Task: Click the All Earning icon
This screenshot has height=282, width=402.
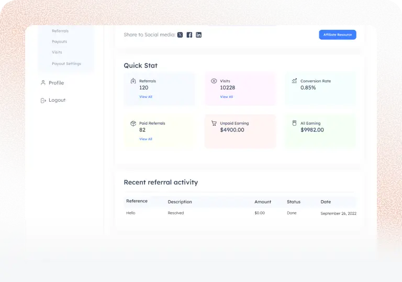Action: click(x=294, y=123)
